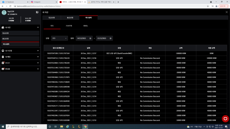Image resolution: width=230 pixels, height=129 pixels.
Task: Open weather widget in taskbar
Action: 194,127
